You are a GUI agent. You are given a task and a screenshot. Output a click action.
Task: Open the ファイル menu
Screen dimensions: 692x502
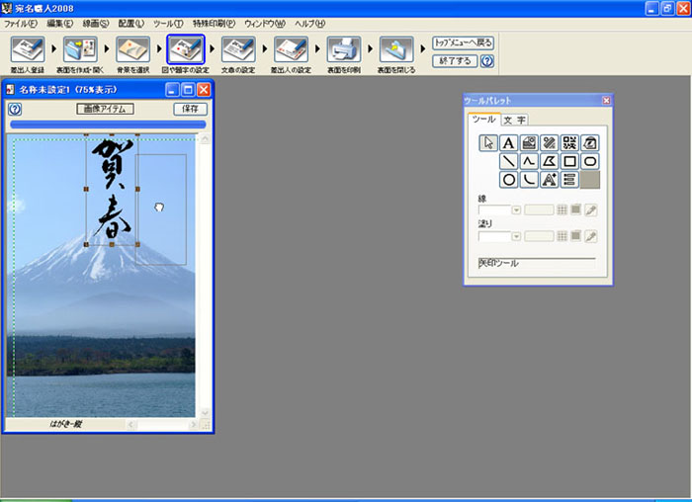point(23,23)
